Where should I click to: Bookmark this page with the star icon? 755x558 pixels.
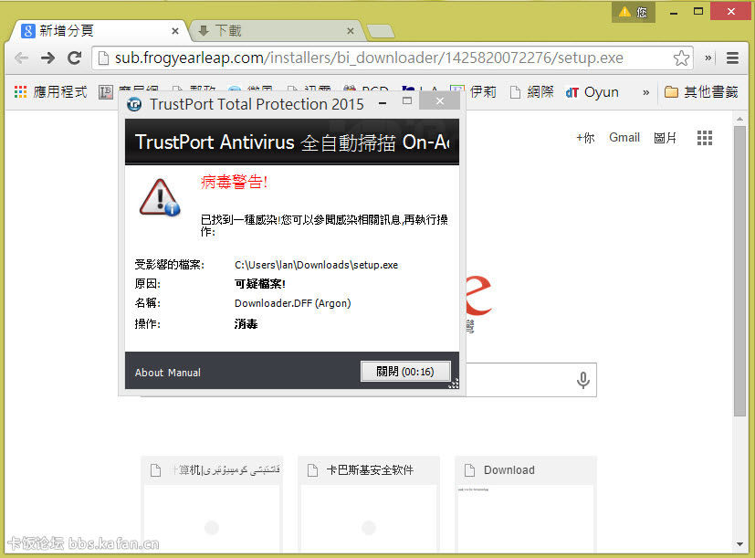point(681,58)
